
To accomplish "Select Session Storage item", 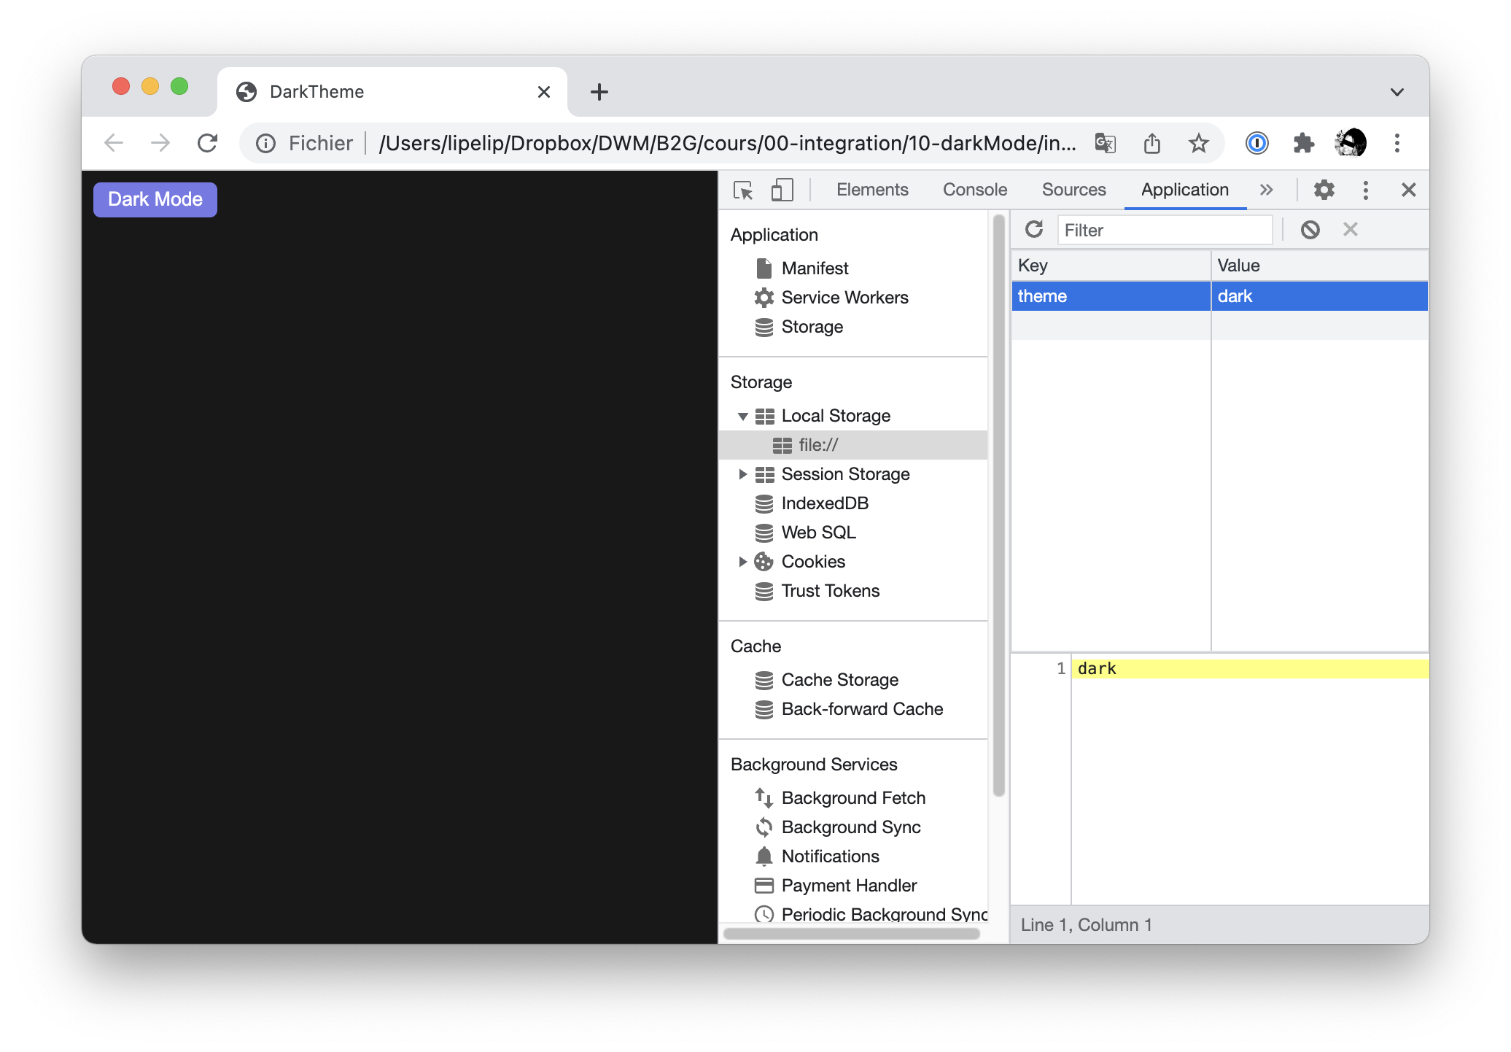I will [845, 474].
